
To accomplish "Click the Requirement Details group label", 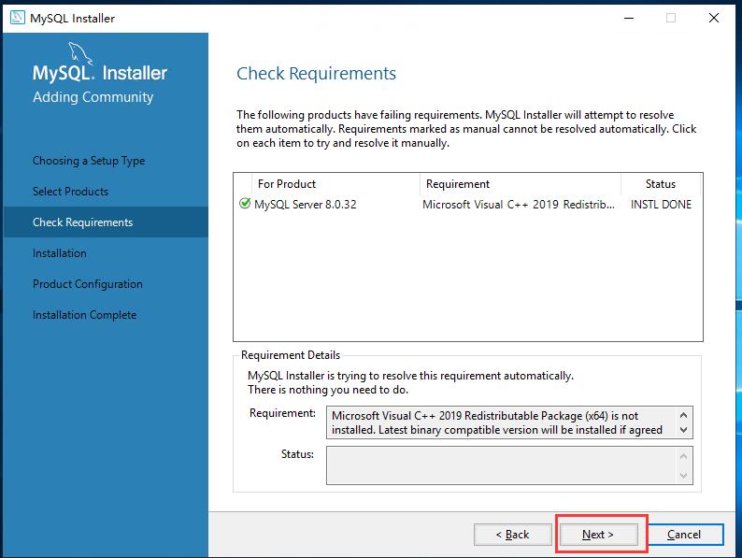I will [291, 355].
